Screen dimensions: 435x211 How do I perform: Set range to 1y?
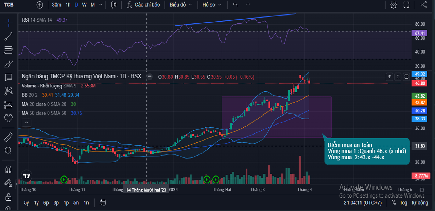point(36,203)
